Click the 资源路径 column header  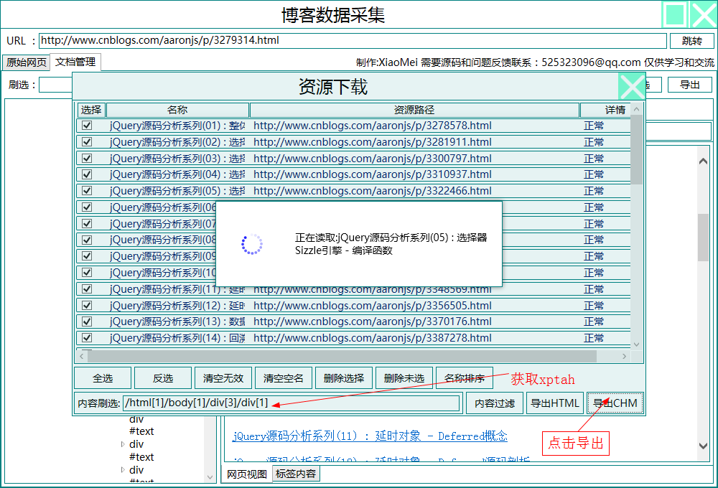(414, 110)
